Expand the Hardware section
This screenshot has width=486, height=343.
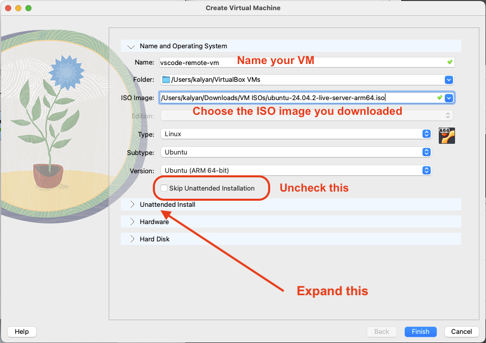coord(132,222)
